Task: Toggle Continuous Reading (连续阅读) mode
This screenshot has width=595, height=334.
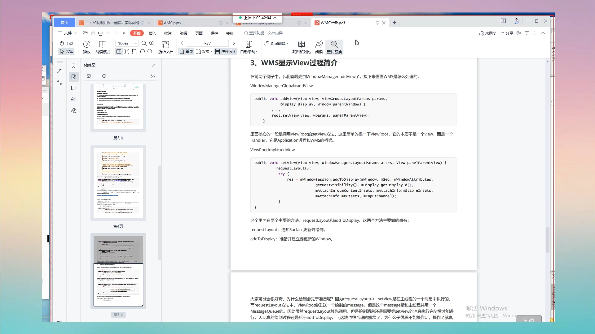Action: tap(226, 52)
